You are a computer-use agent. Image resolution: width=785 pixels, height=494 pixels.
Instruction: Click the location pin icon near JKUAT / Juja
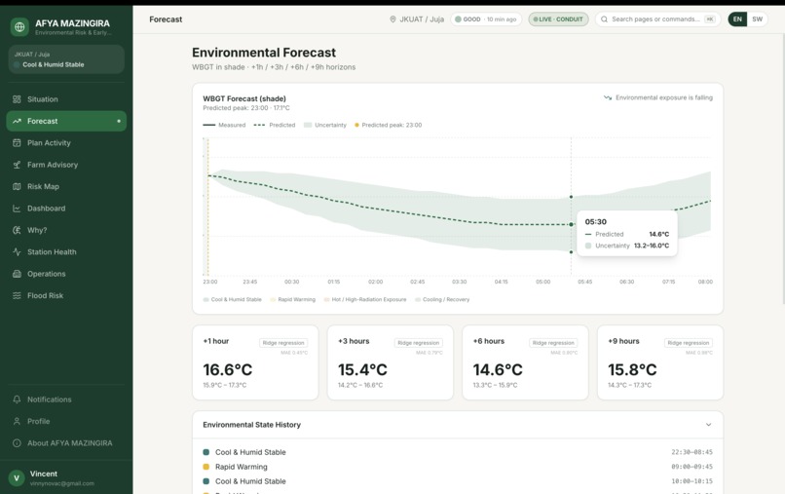click(392, 19)
